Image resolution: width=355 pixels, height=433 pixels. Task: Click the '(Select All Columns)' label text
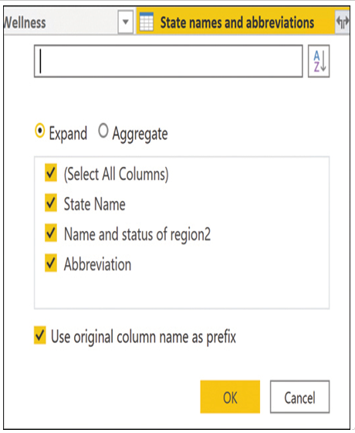coord(116,174)
